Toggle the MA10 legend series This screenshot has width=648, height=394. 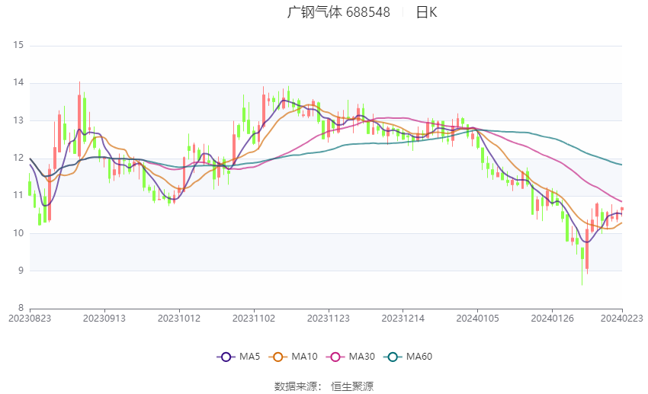pos(293,357)
